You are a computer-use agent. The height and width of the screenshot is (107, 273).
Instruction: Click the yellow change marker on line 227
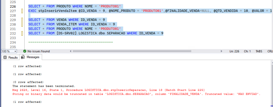(22, 11)
